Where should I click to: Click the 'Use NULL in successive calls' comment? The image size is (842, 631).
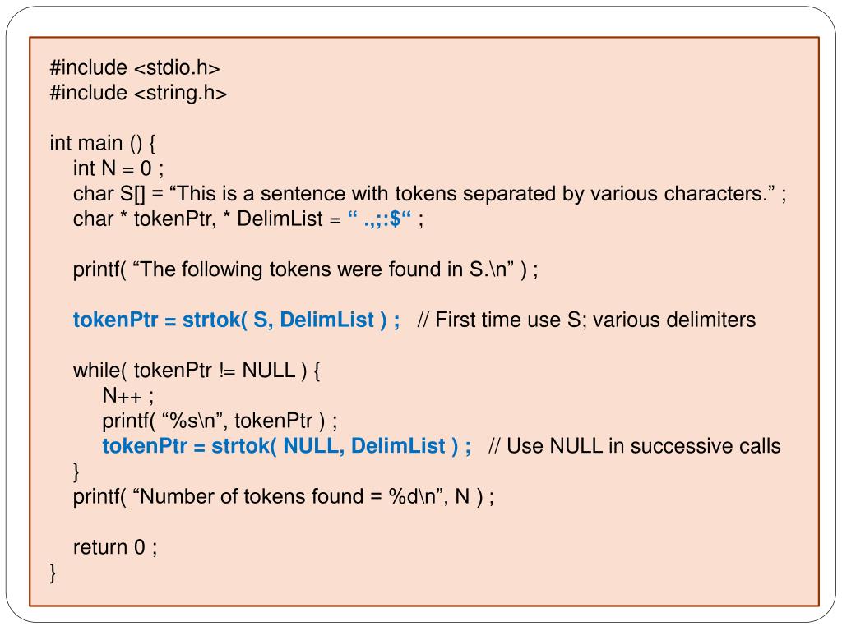[635, 446]
